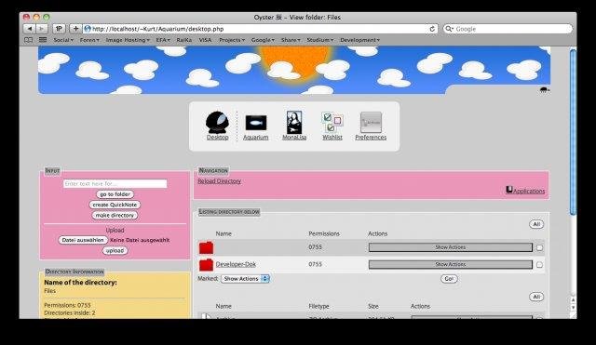
Task: Open the reading list book icon
Action: point(29,40)
